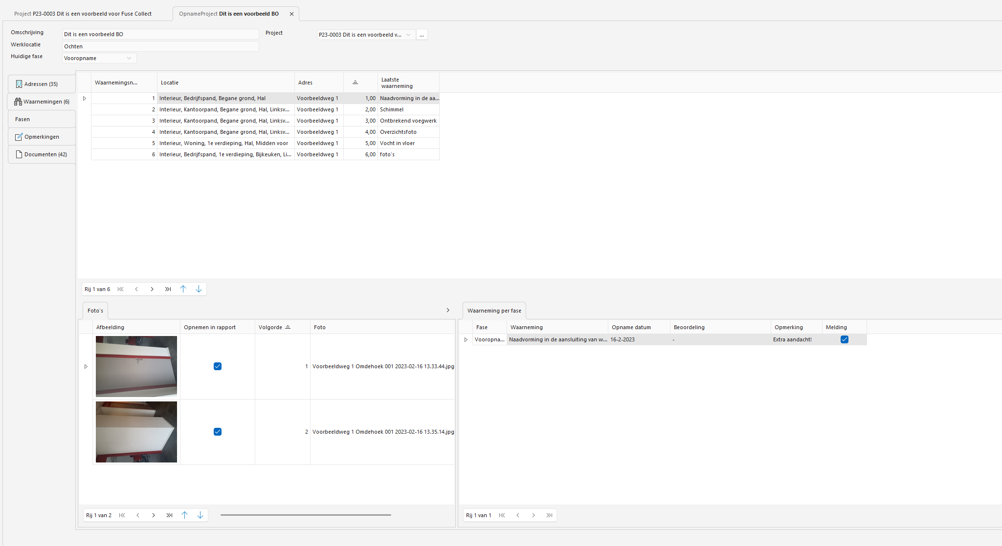This screenshot has width=1002, height=546.
Task: Go to previous row in Foto's pager
Action: click(138, 515)
